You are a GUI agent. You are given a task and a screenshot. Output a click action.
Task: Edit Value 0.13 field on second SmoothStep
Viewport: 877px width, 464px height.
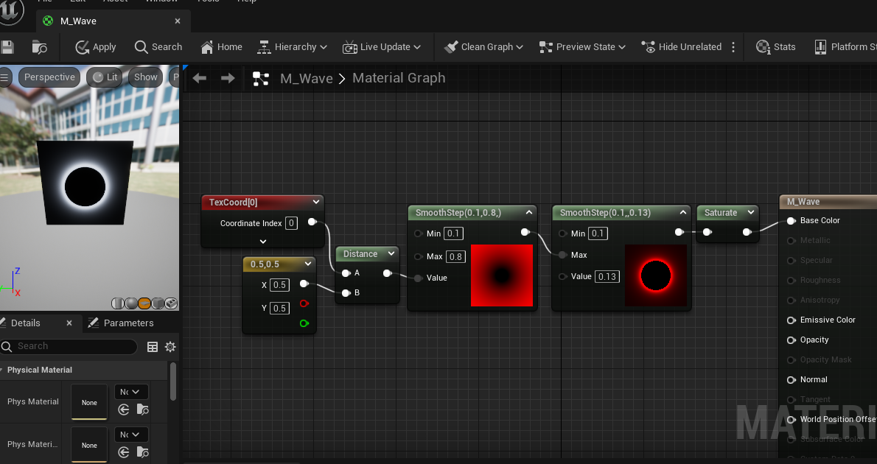click(x=607, y=277)
